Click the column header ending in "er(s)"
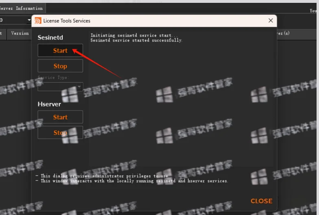This screenshot has height=215, width=319. coord(283,33)
